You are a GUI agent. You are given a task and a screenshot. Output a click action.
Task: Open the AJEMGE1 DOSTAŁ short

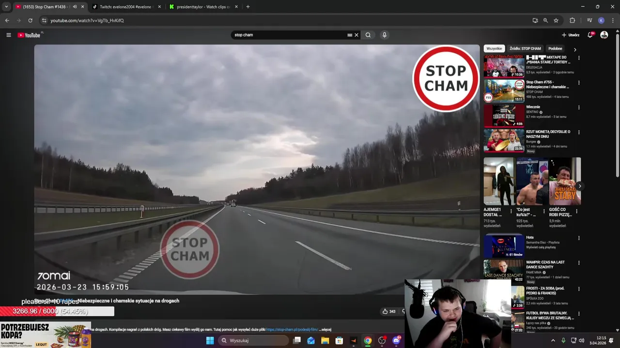[498, 181]
